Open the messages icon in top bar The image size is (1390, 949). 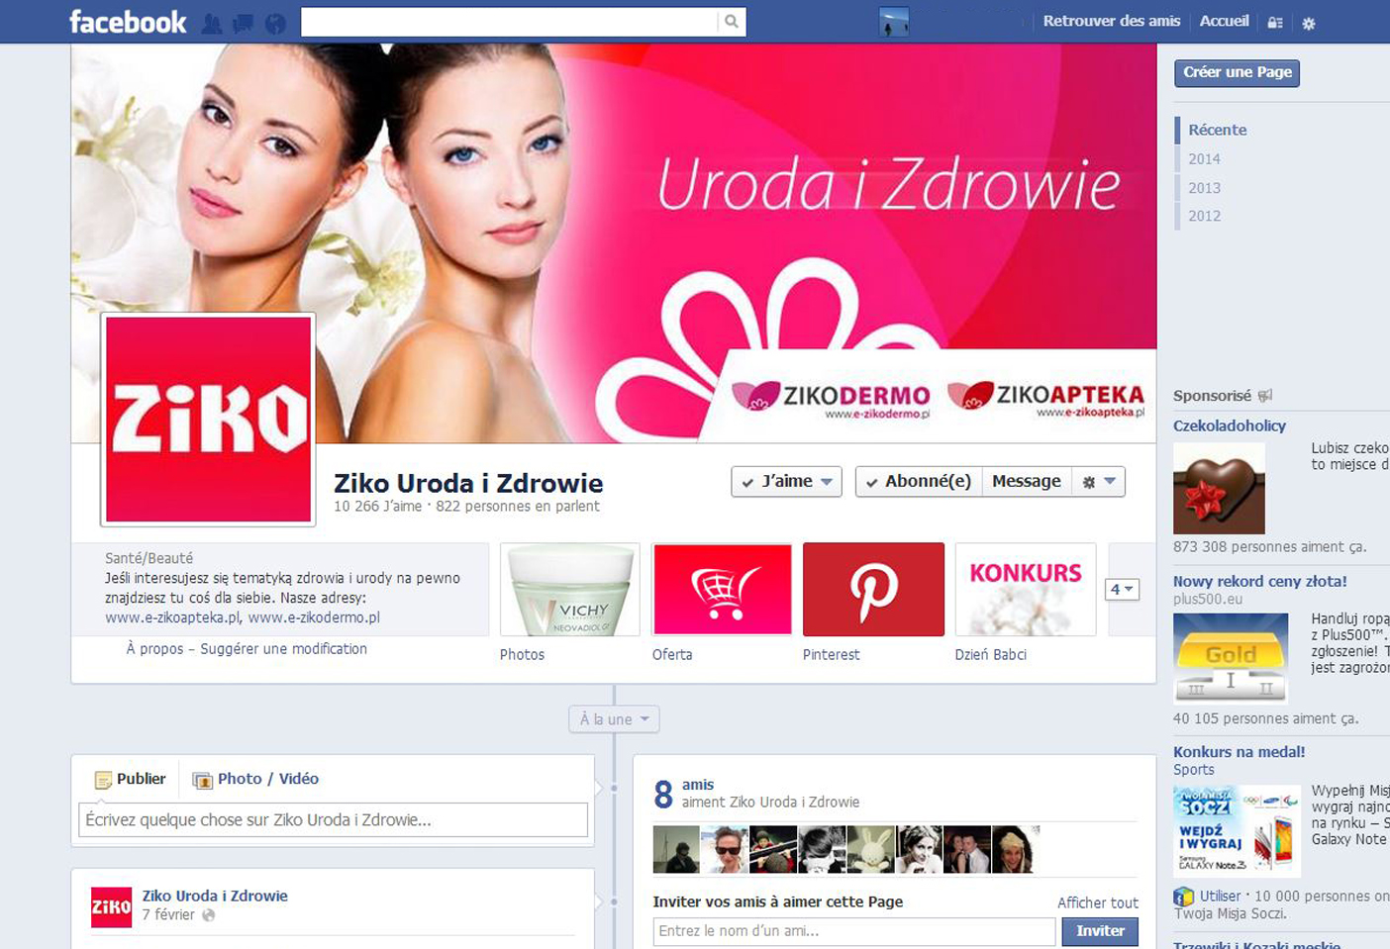tap(243, 24)
